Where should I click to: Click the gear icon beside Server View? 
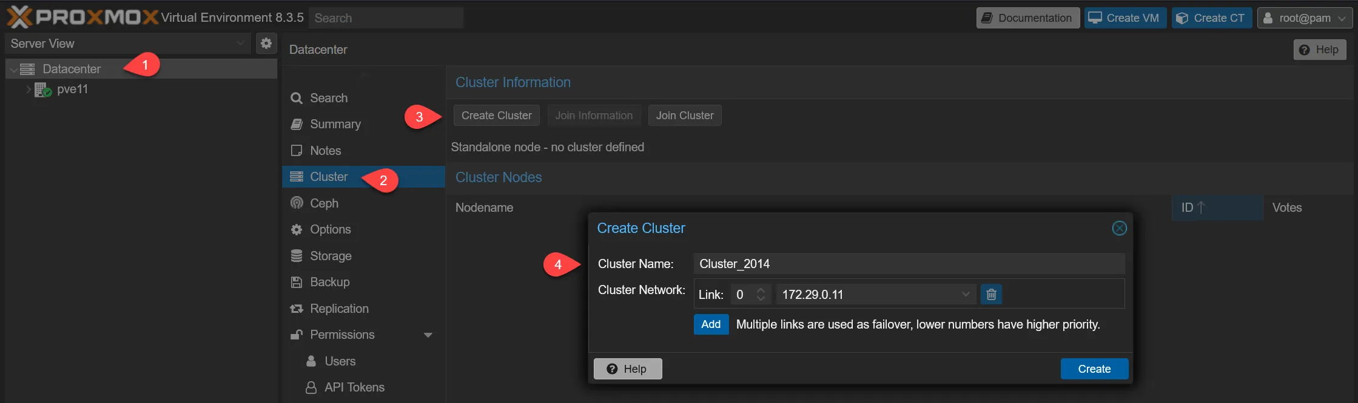point(266,44)
